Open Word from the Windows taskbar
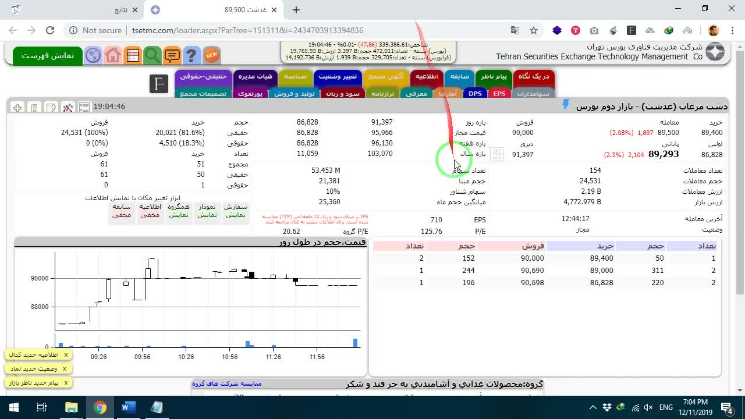745x419 pixels. 128,407
